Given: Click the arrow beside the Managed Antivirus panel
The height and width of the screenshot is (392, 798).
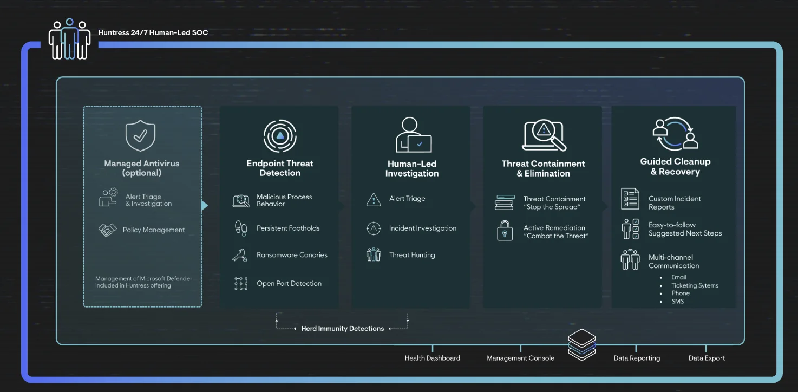Looking at the screenshot, I should (205, 206).
